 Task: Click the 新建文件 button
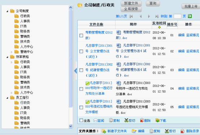(x=131, y=4)
